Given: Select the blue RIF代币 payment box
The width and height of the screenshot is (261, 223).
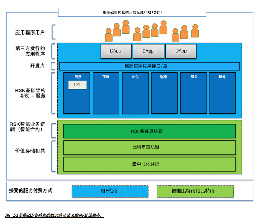Looking at the screenshot, I should [x=110, y=191].
